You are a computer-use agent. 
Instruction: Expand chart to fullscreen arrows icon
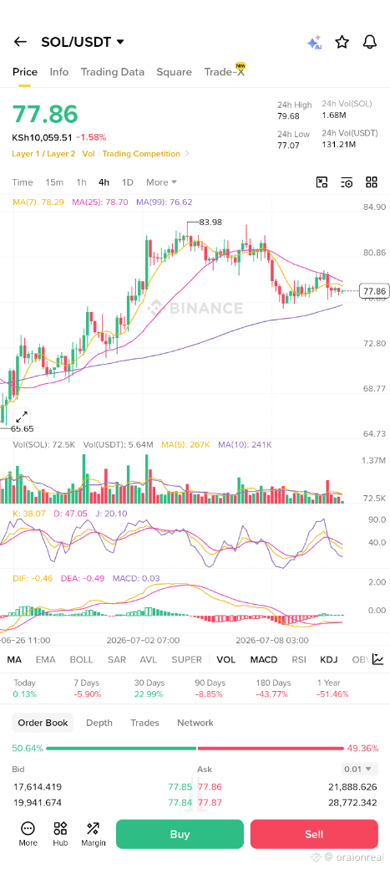click(x=22, y=417)
